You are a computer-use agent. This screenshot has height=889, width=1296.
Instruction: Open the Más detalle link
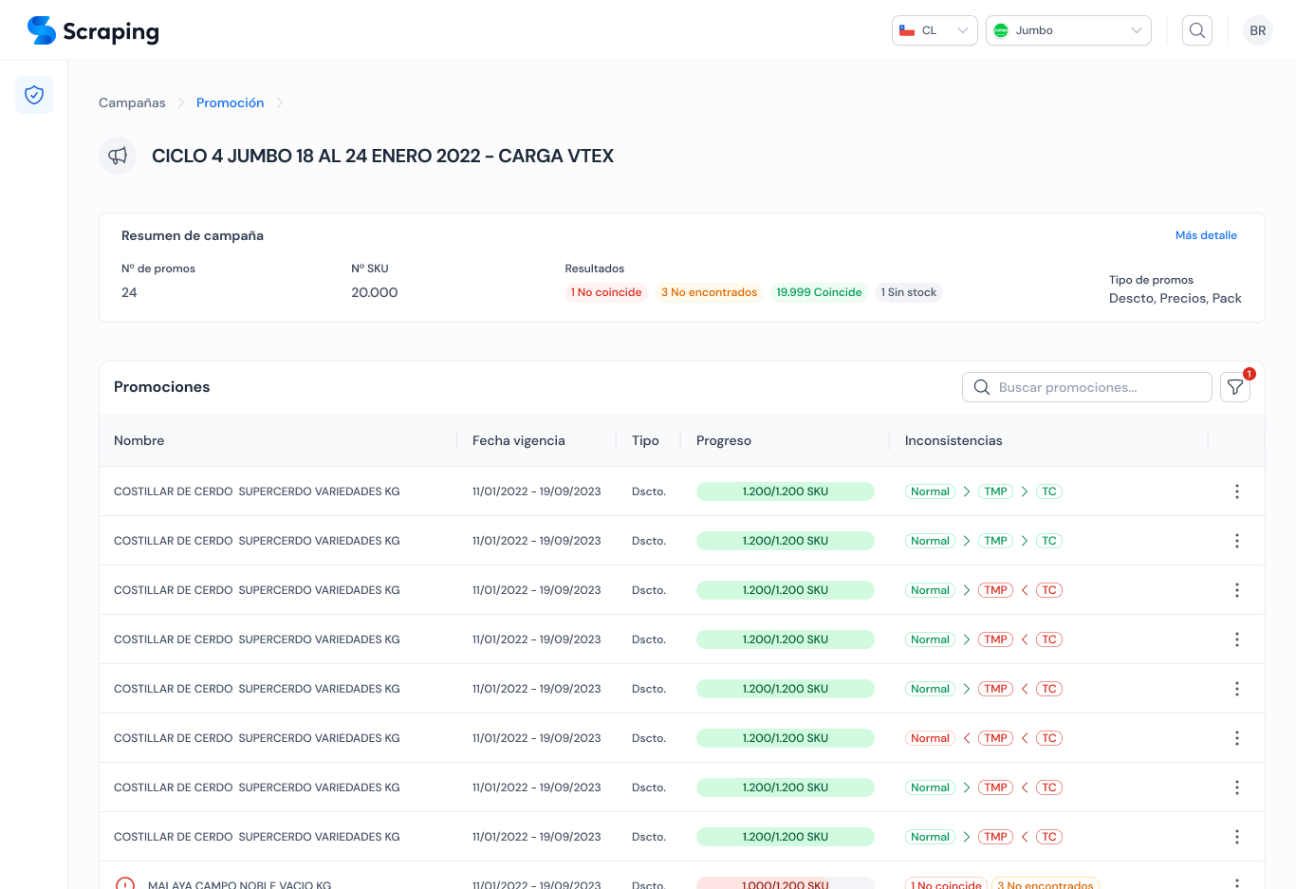tap(1205, 235)
